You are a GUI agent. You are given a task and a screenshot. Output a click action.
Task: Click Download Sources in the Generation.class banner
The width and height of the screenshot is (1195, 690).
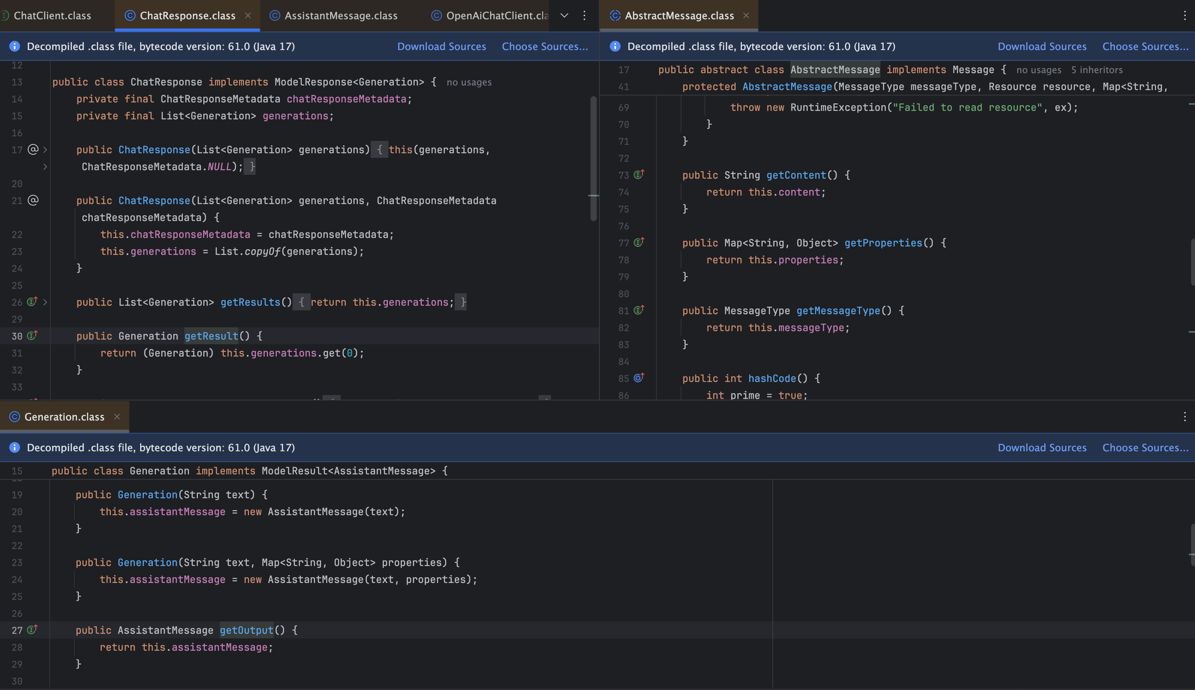tap(1041, 448)
